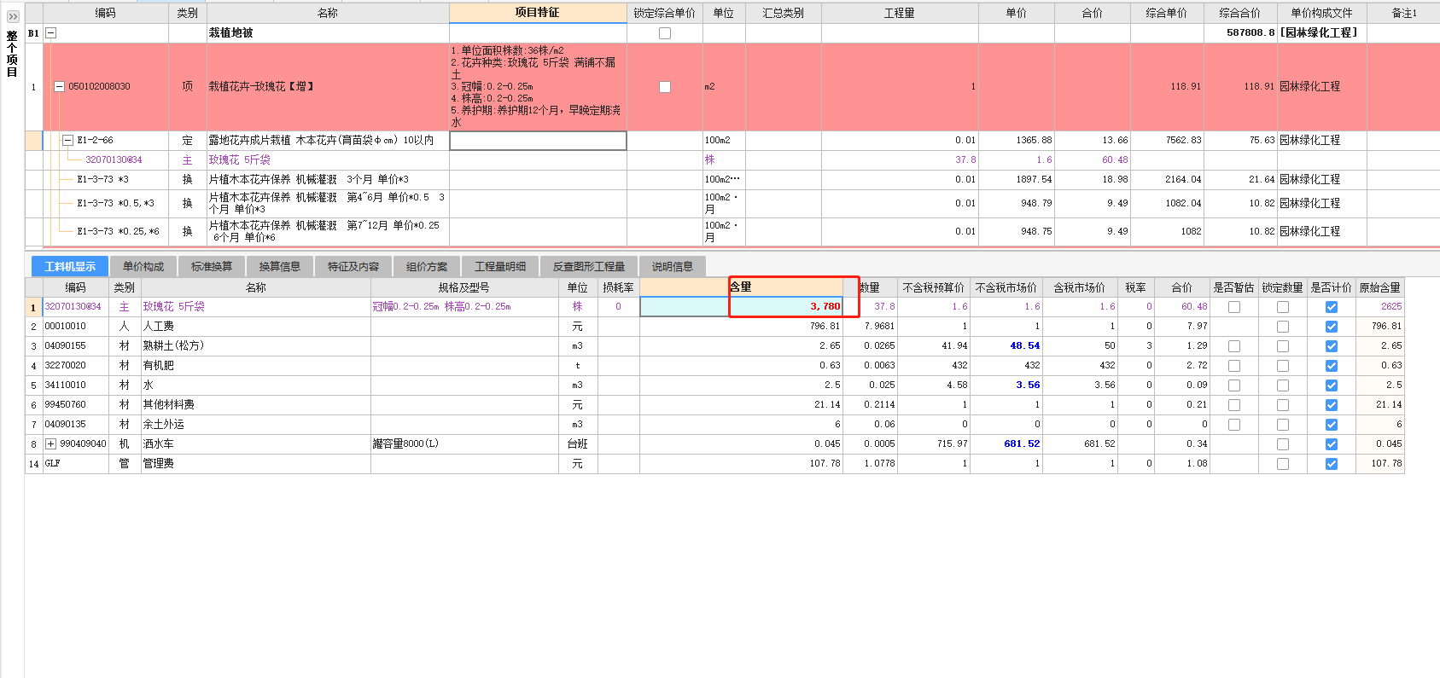Click the 工程量 column header
The image size is (1440, 678).
(x=900, y=13)
